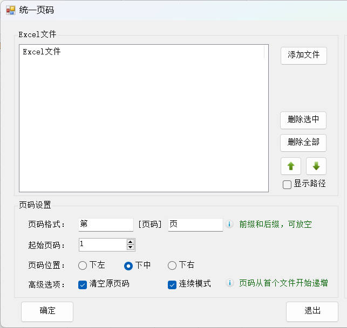Select the 下左 page position
The height and width of the screenshot is (328, 347).
(83, 266)
